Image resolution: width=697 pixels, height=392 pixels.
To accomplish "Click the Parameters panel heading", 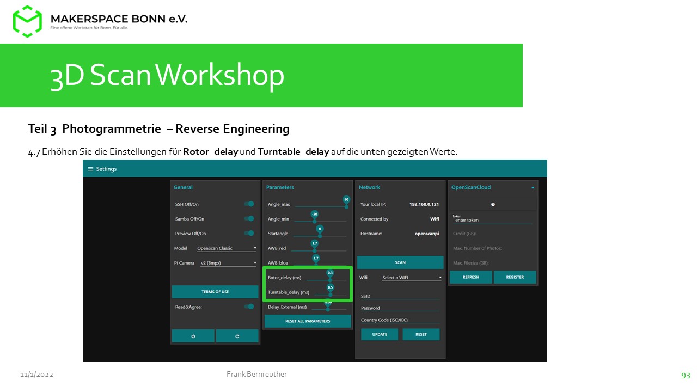I will click(x=280, y=187).
